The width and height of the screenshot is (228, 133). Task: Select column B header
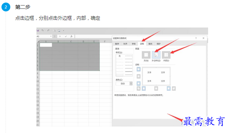58,42
